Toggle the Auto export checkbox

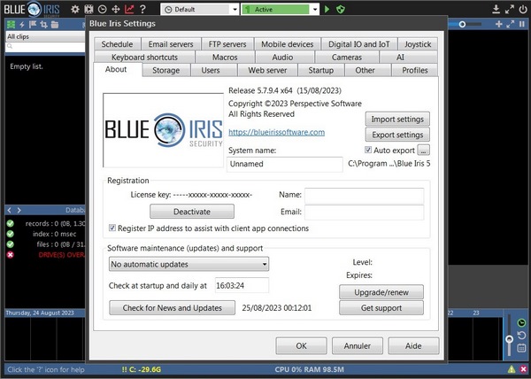368,150
